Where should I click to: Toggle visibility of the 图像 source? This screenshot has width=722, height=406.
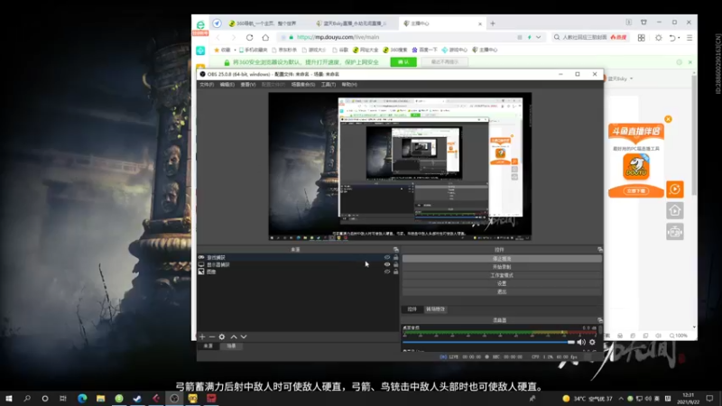point(387,272)
